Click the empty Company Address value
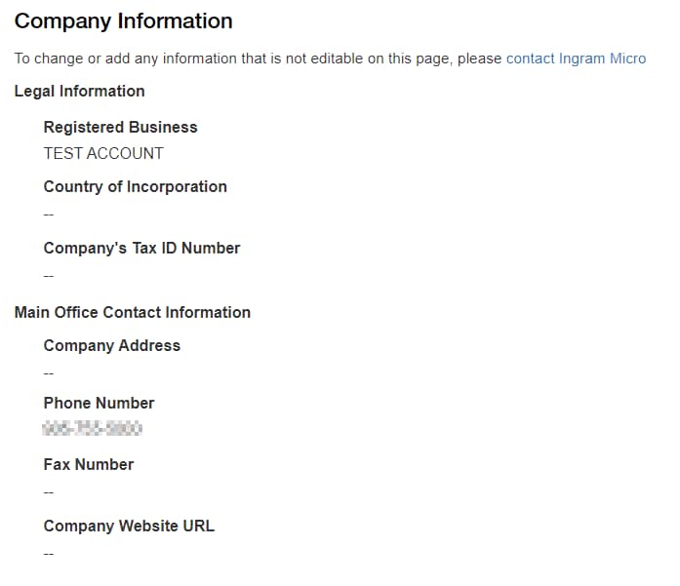The image size is (680, 586). pos(49,372)
